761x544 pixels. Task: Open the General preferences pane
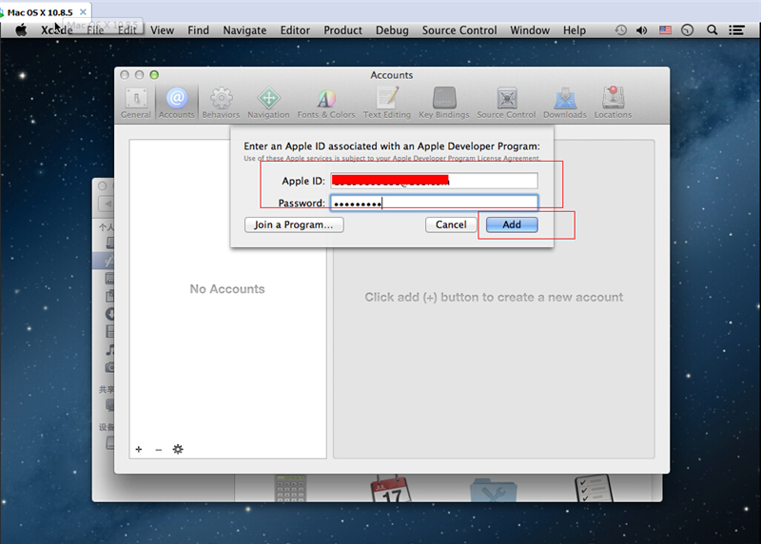(x=136, y=103)
